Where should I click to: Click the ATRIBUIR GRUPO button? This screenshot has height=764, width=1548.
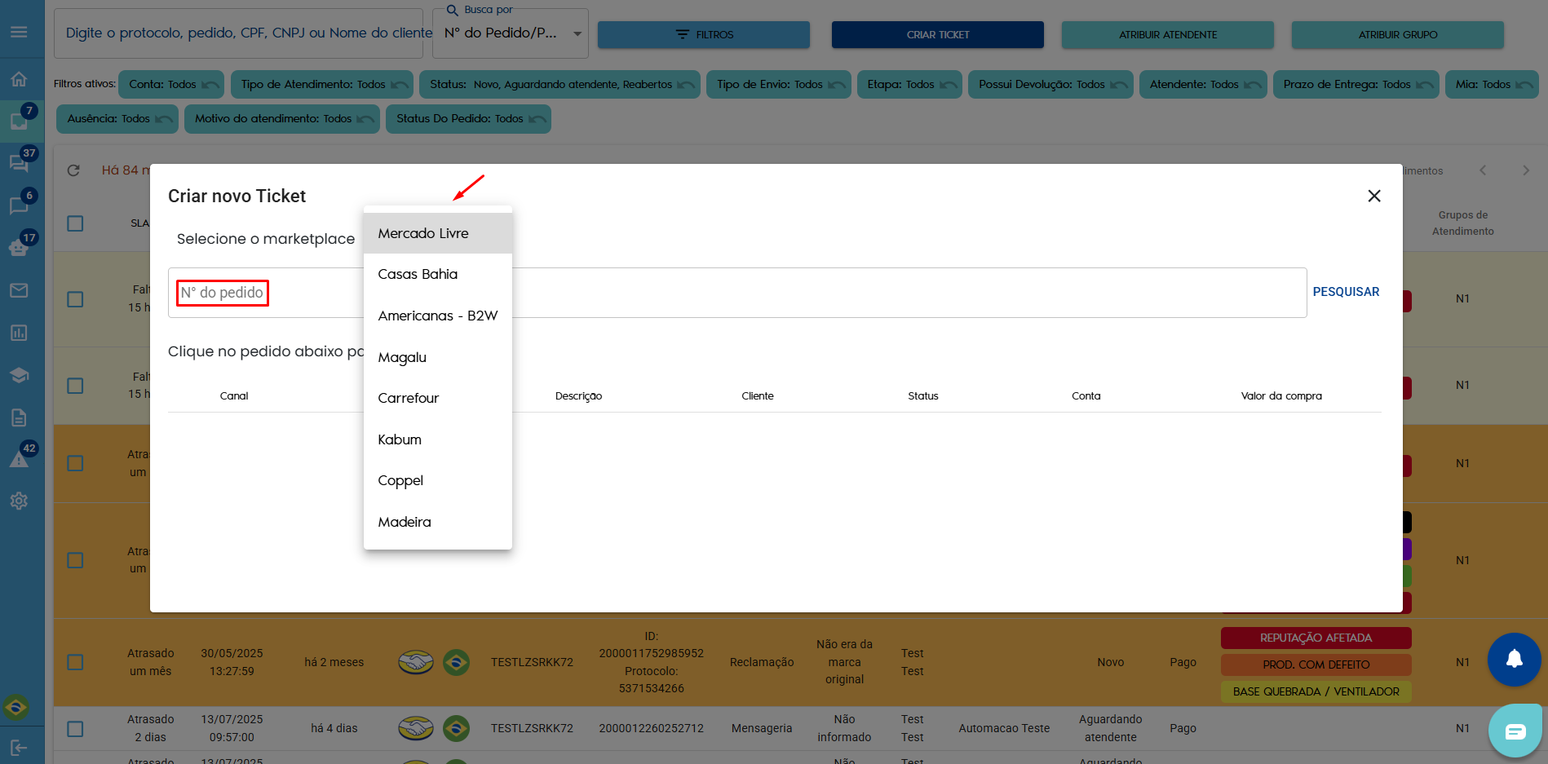[1398, 35]
